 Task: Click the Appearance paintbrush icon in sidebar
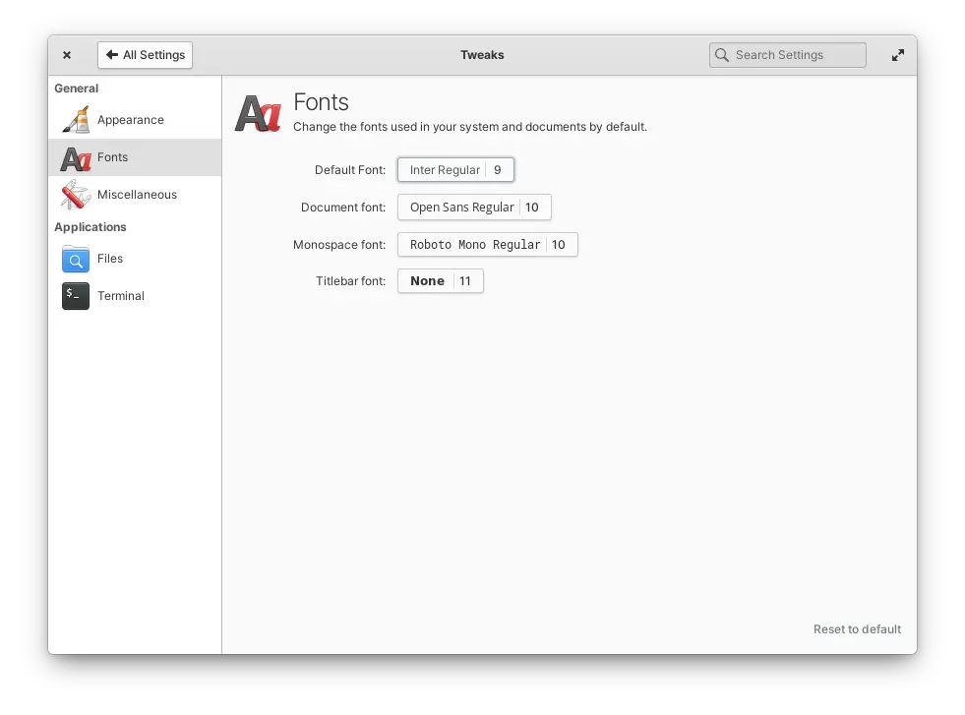(x=76, y=120)
